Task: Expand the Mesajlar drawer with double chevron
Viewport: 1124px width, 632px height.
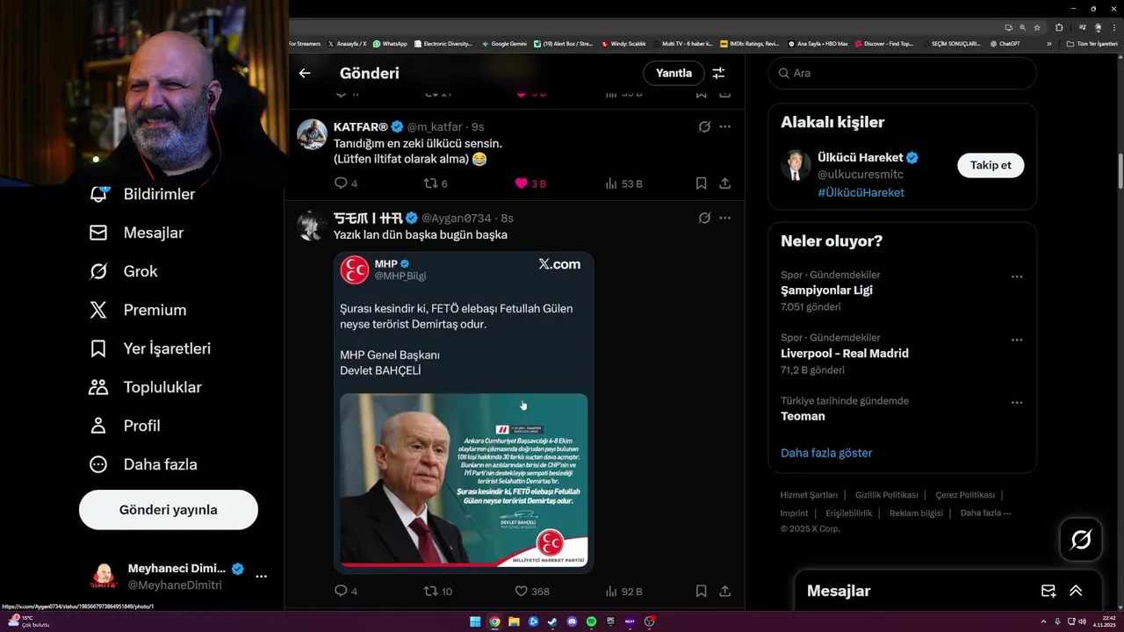Action: coord(1076,591)
